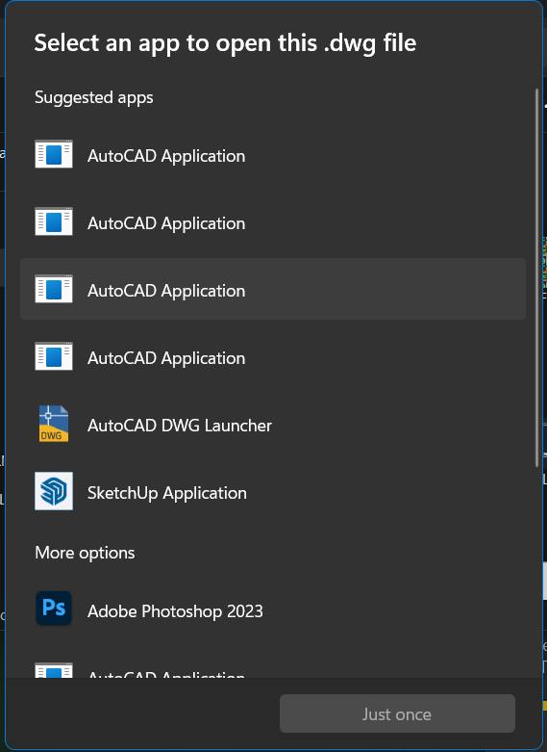Click the Adobe Photoshop Ps icon
Image resolution: width=547 pixels, height=752 pixels.
click(x=54, y=609)
